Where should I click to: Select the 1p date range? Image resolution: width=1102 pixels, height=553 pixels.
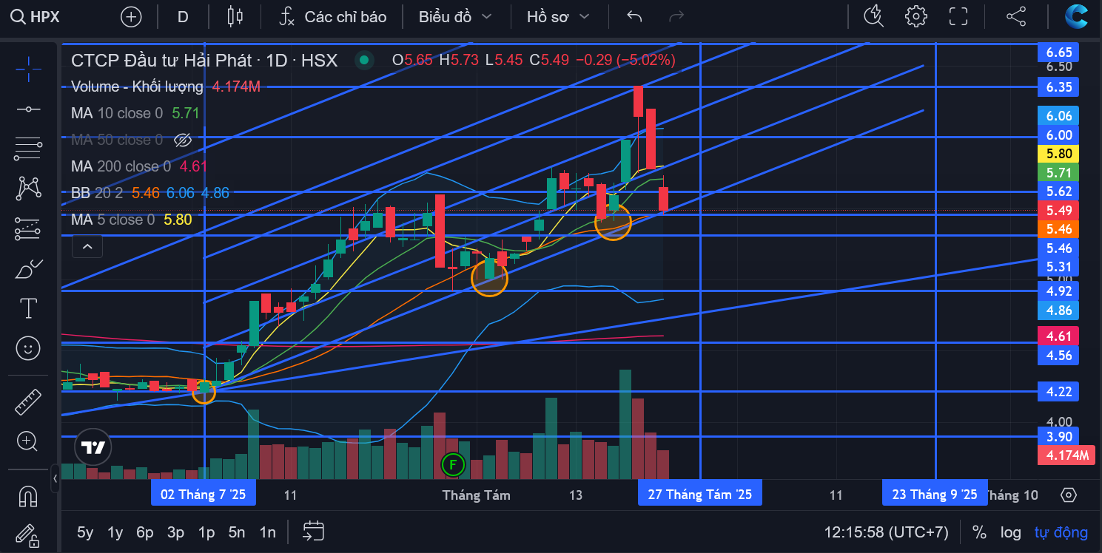(206, 532)
